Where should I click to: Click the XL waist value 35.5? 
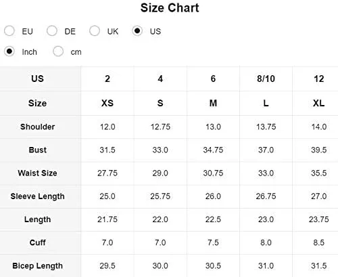[x=318, y=173]
